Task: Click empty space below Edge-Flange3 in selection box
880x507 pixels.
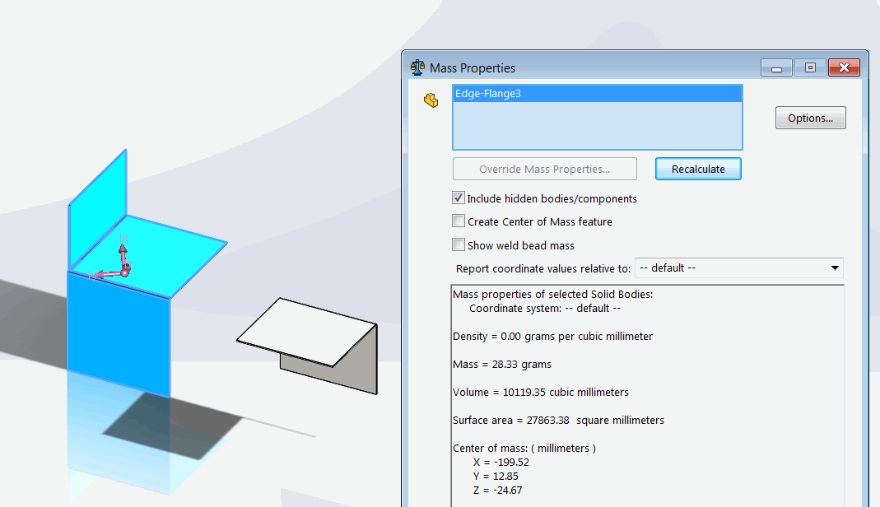Action: (597, 128)
